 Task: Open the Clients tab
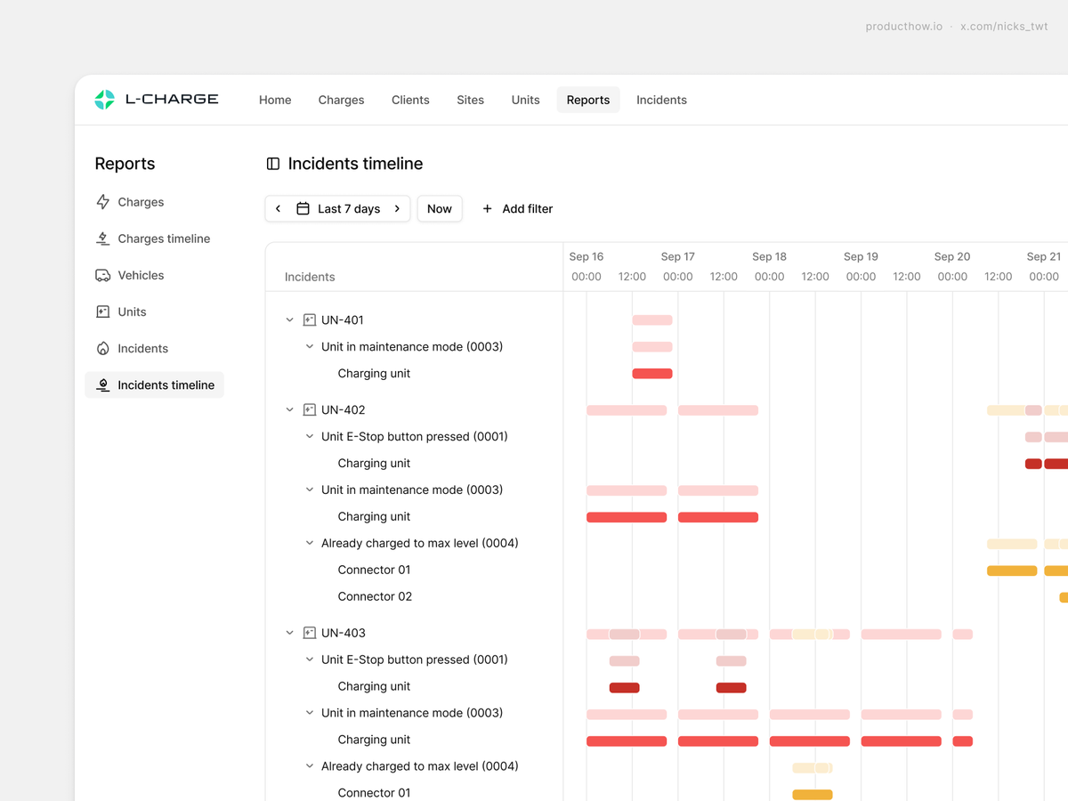410,100
